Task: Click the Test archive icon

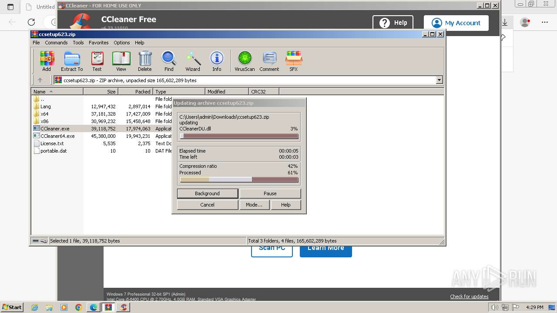Action: [x=97, y=61]
